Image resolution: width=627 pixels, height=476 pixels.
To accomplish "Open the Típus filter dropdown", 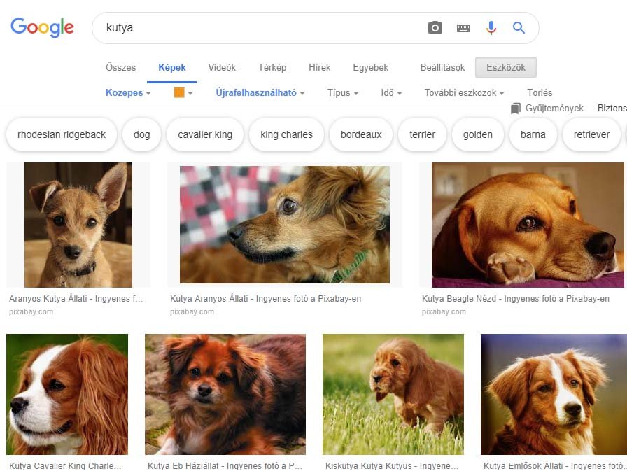I will 341,92.
